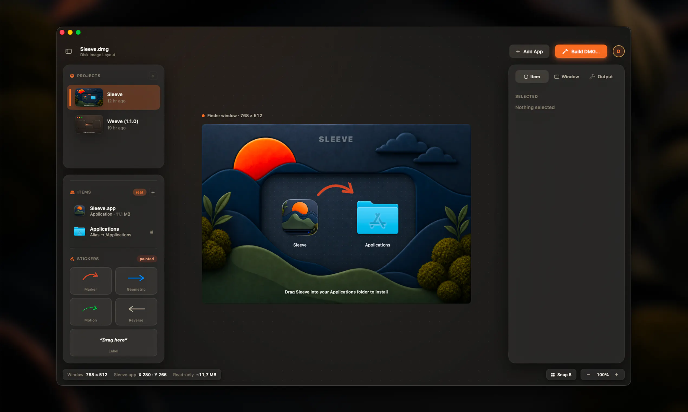The image size is (688, 412).
Task: Click the Sleeve label under app icon
Action: [300, 245]
